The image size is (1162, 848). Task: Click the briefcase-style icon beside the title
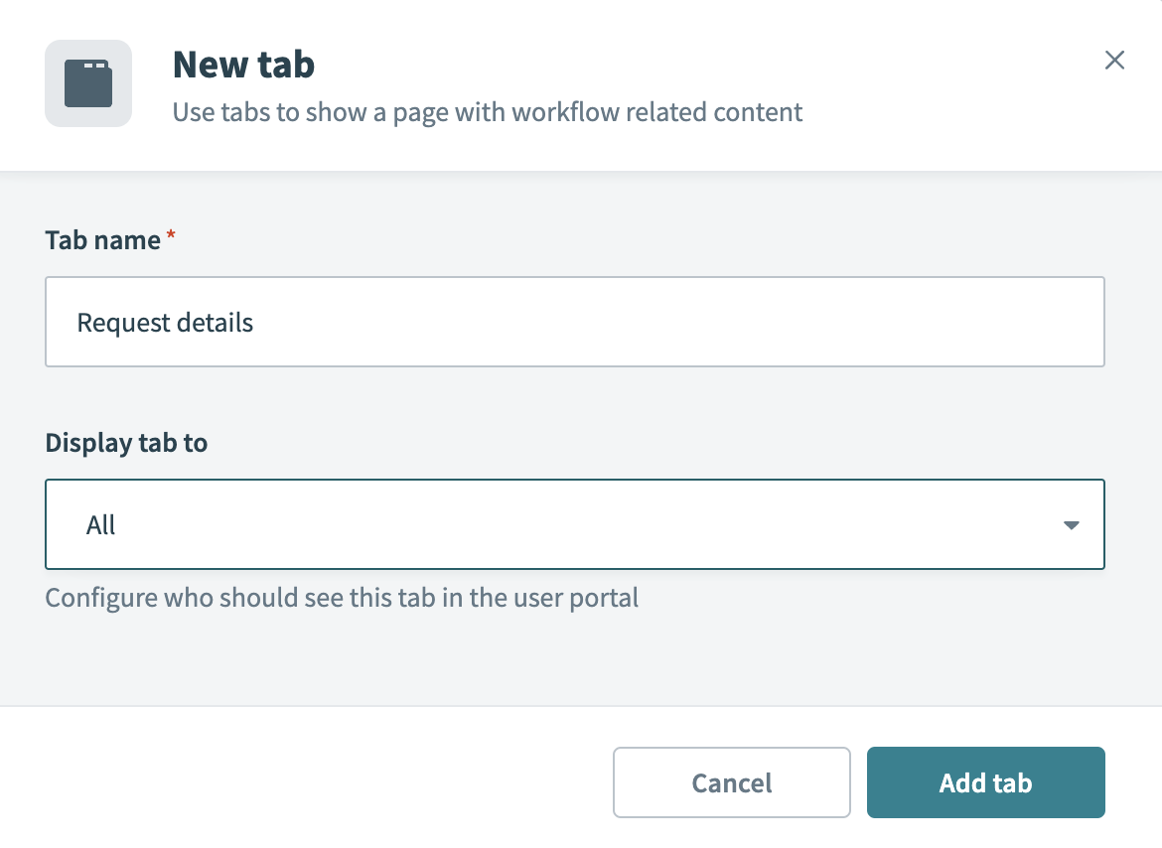[87, 83]
